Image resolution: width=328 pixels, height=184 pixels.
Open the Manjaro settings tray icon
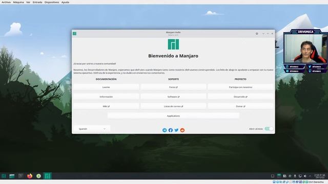tap(284, 176)
